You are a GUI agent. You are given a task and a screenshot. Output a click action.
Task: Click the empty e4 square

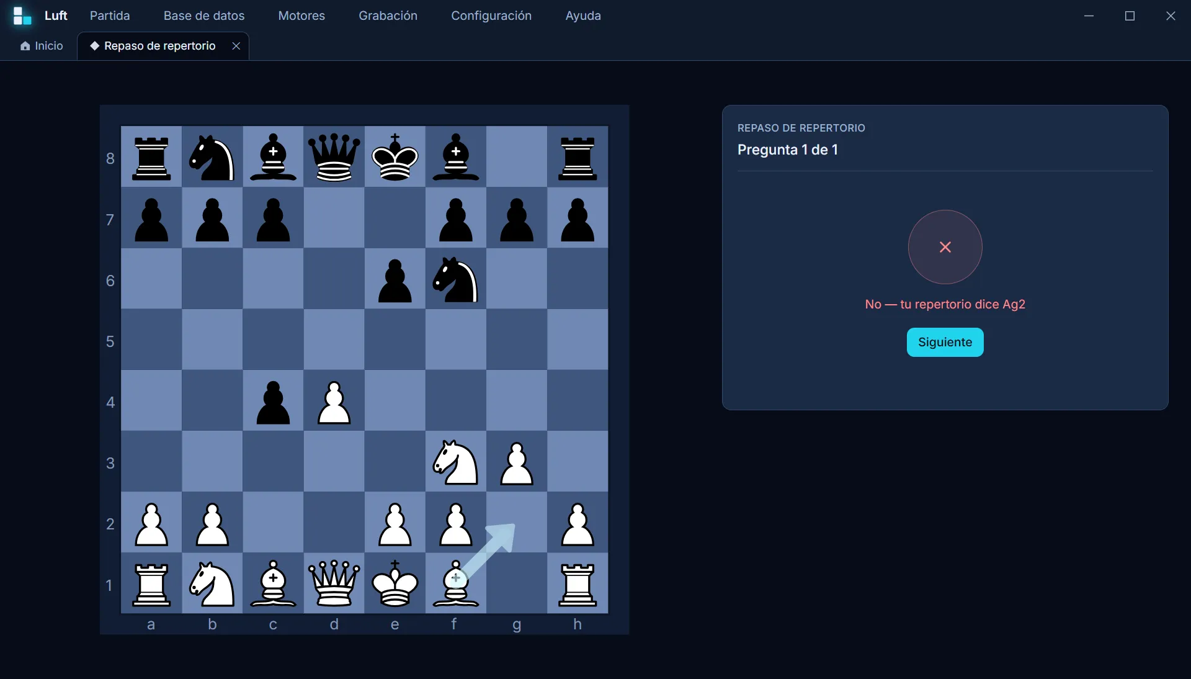tap(395, 401)
